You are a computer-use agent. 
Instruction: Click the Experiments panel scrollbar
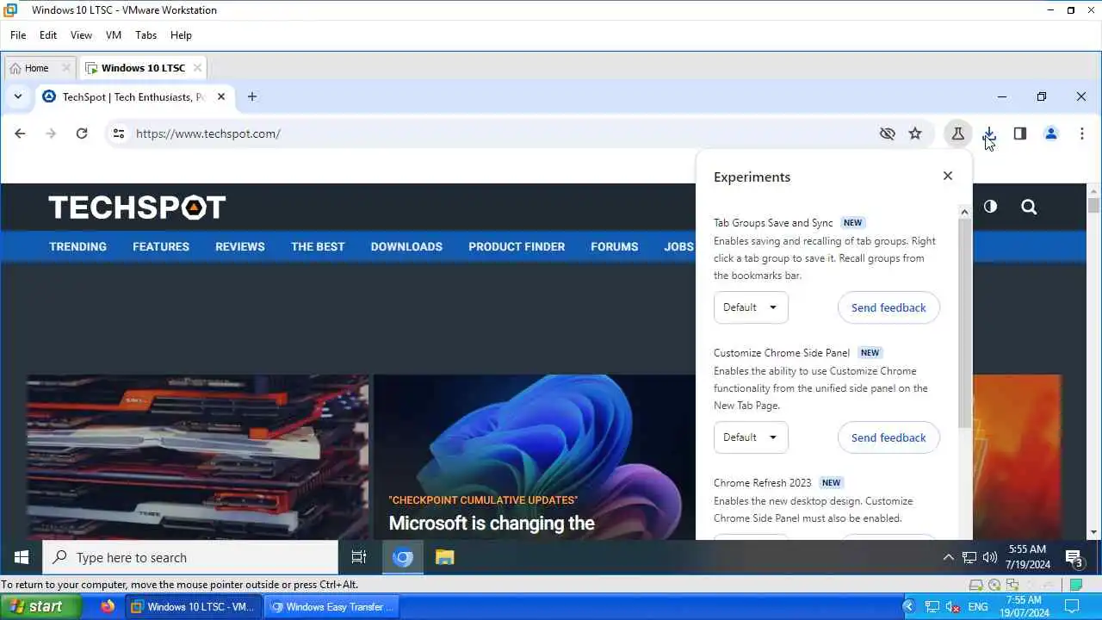[964, 324]
